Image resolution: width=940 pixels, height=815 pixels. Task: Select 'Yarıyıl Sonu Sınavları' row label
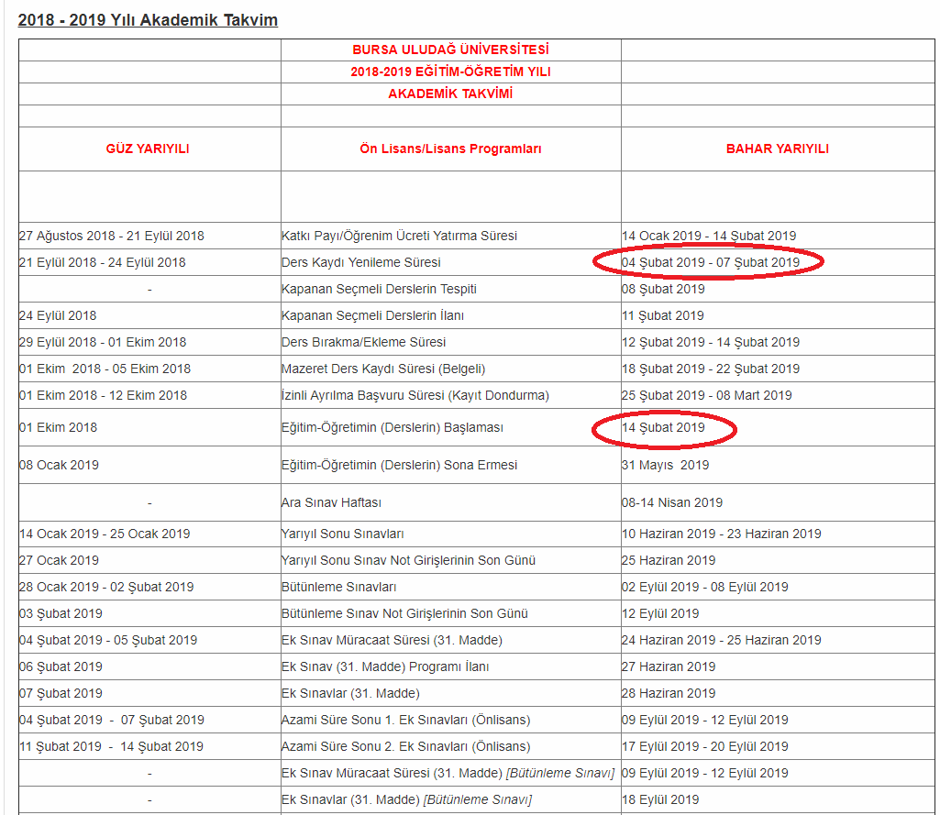[343, 534]
